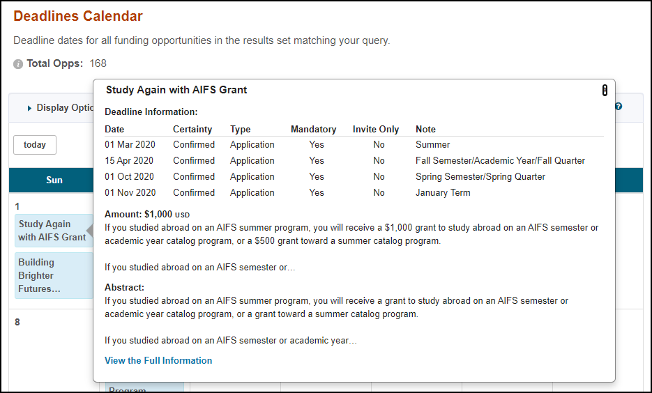
Task: Select the Study Again with AIFS Grant calendar event
Action: pyautogui.click(x=52, y=231)
